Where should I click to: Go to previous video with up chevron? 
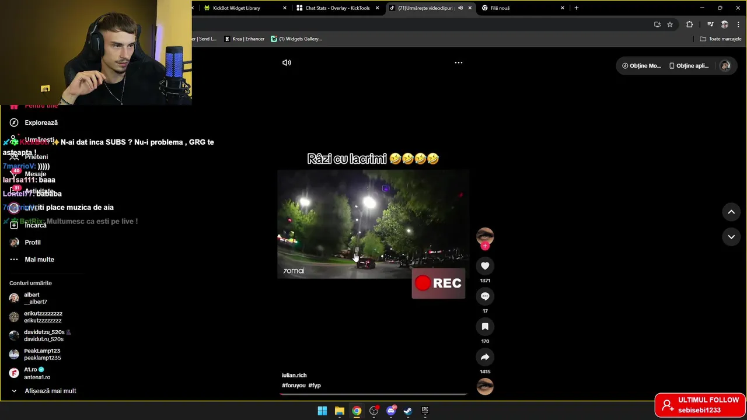tap(731, 212)
